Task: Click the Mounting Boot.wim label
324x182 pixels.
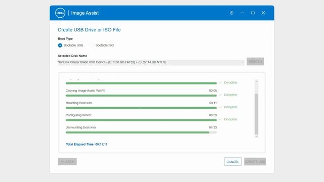Action: pos(79,103)
